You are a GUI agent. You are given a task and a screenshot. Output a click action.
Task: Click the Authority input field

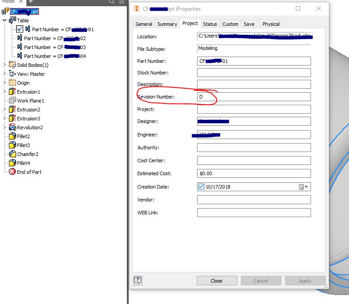[254, 148]
